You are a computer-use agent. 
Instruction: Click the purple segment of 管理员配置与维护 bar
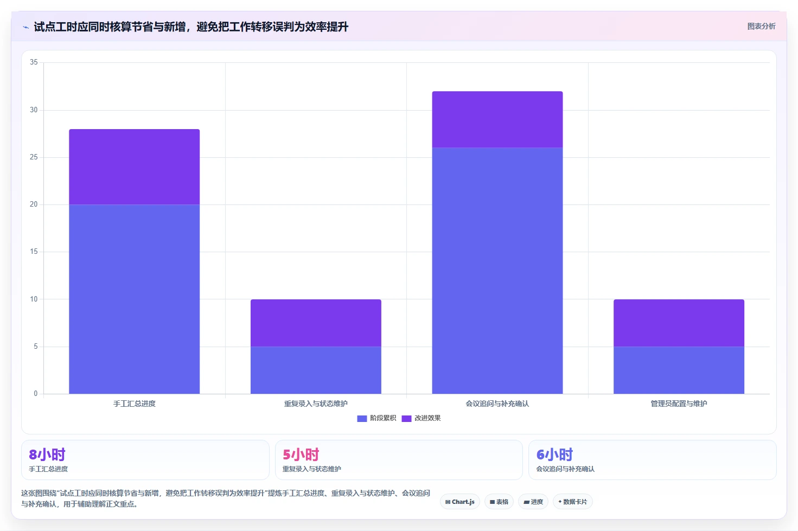679,323
